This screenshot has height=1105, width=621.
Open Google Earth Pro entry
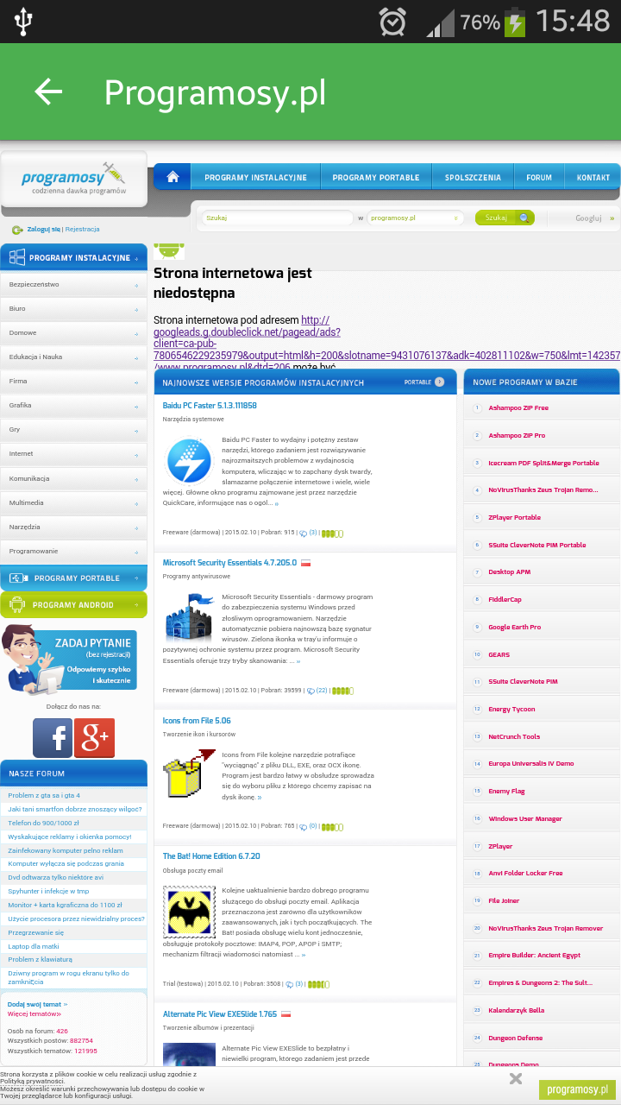tap(515, 627)
